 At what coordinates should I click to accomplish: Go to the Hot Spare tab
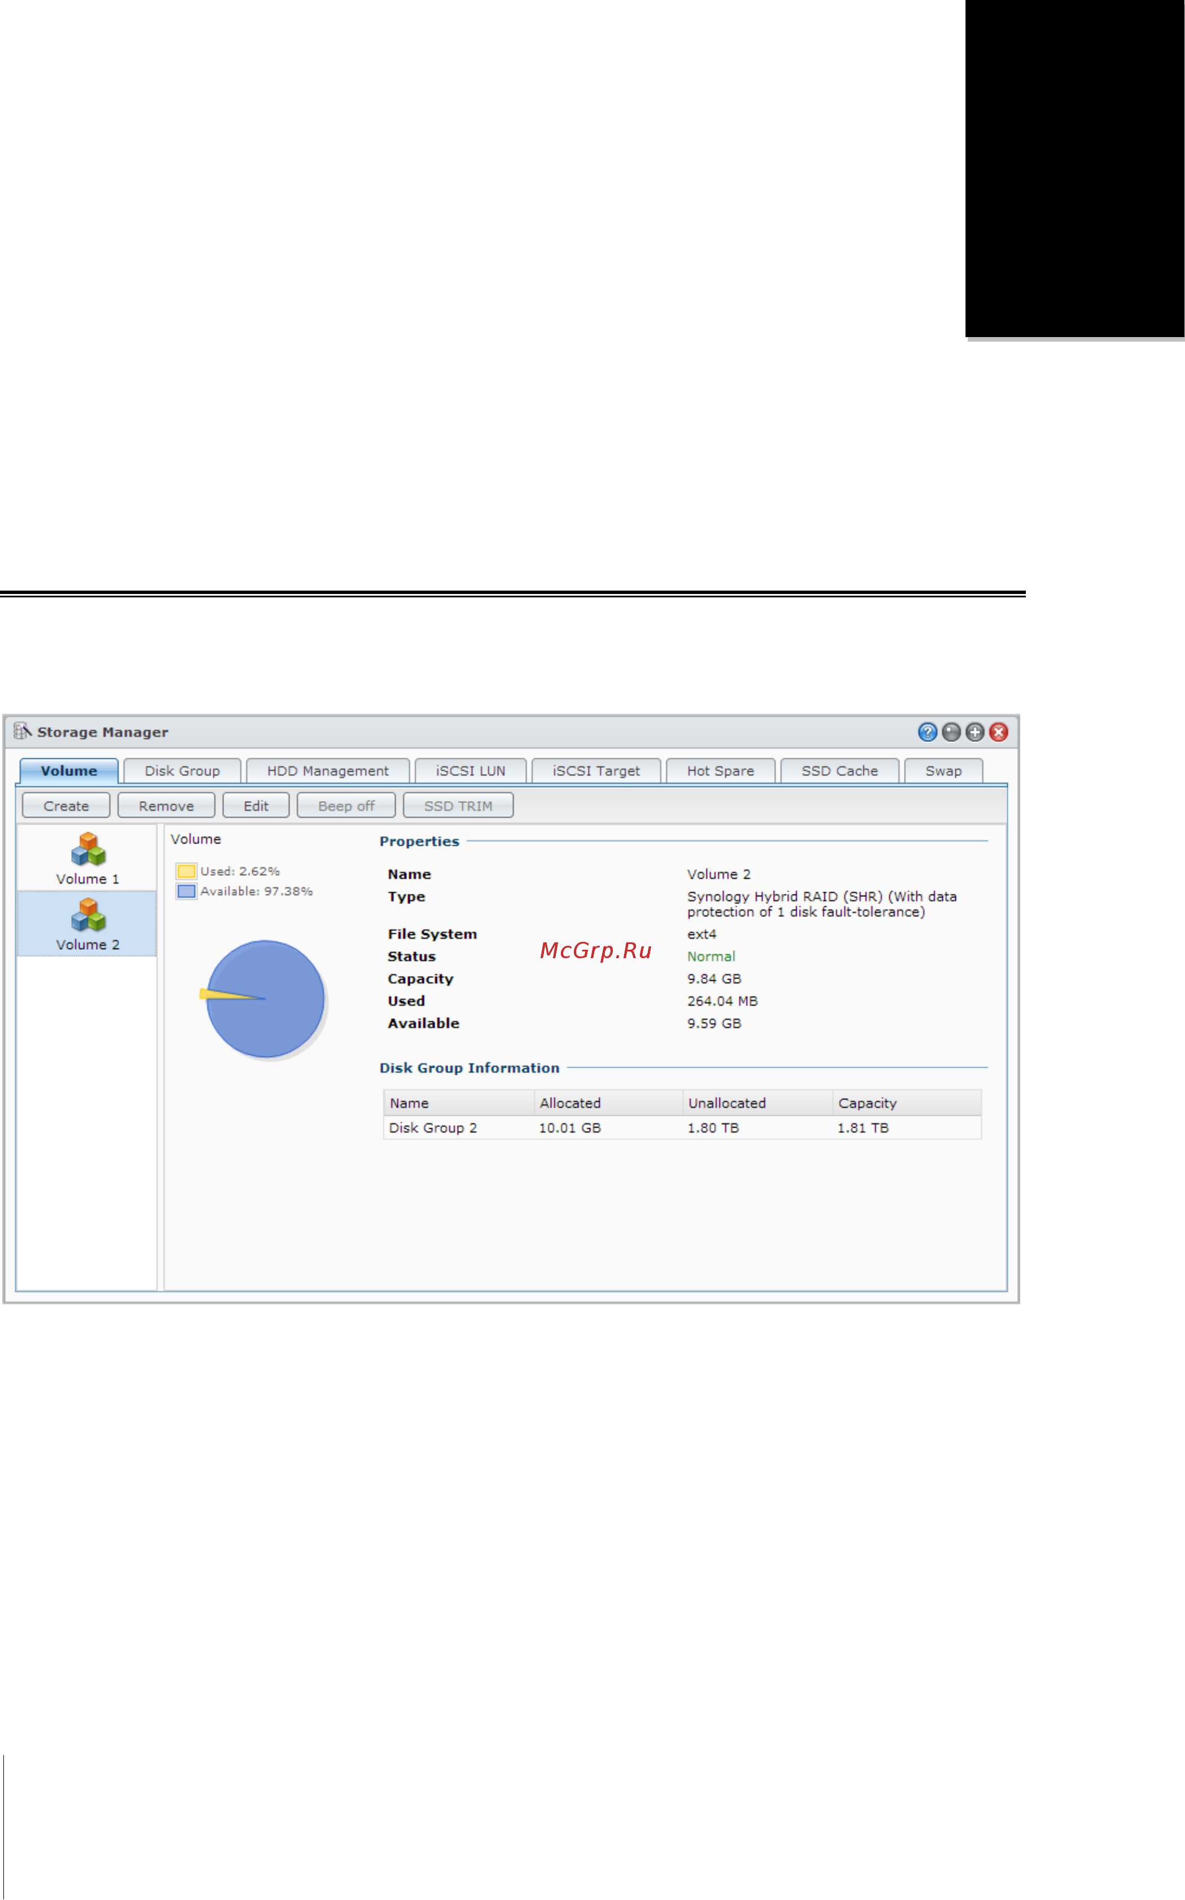[x=720, y=771]
